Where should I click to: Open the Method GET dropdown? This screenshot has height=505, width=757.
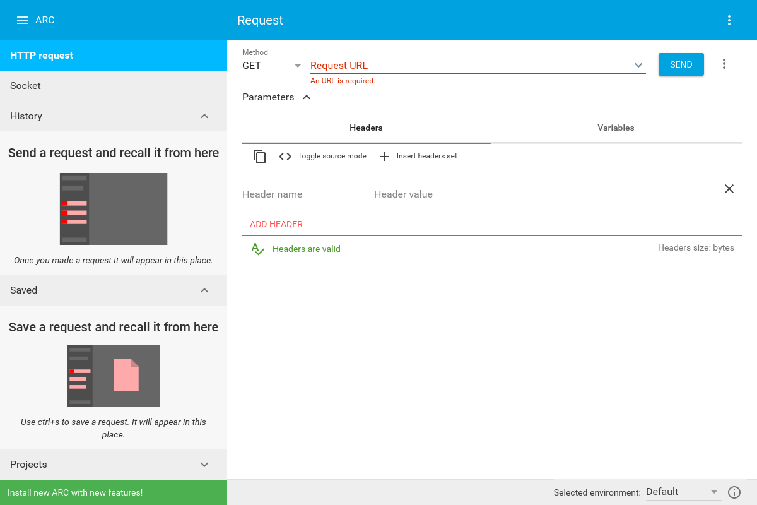tap(273, 66)
